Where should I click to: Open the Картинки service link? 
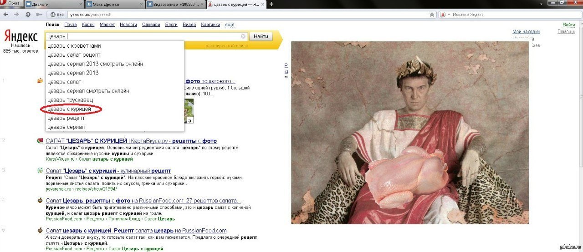210,25
